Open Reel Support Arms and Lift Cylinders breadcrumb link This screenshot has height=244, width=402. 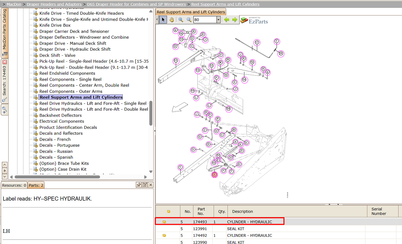pos(225,4)
